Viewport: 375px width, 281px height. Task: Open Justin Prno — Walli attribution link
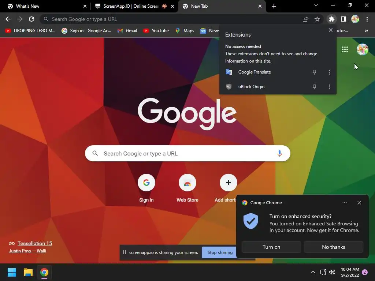27,251
